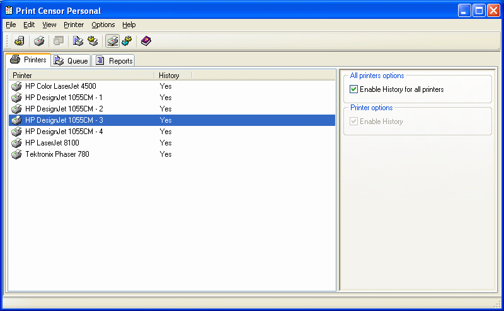The width and height of the screenshot is (504, 311).
Task: Click the Yes history cell for HP LaserJet 8100
Action: tap(166, 143)
